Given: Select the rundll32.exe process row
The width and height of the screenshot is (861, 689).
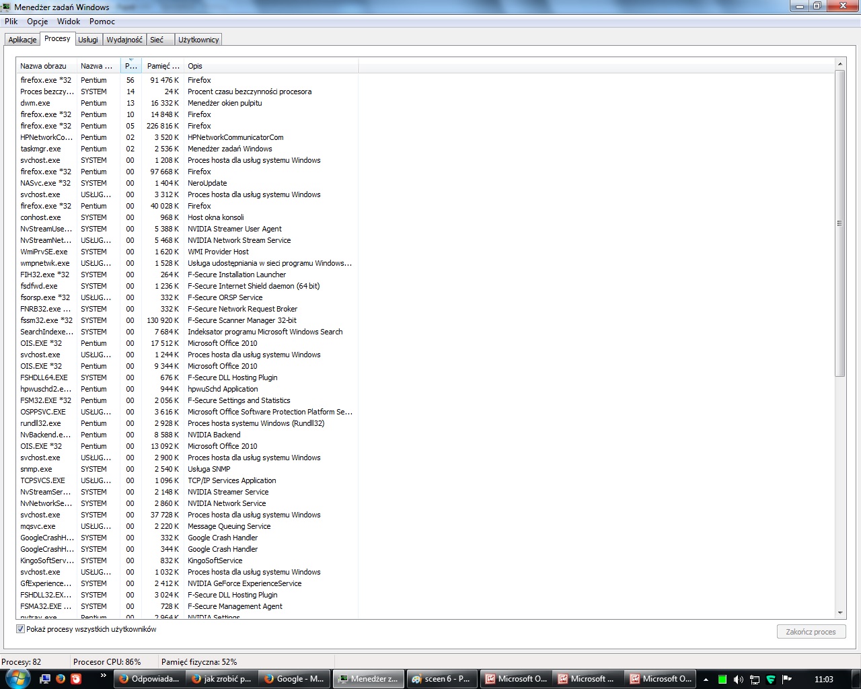Looking at the screenshot, I should point(187,423).
